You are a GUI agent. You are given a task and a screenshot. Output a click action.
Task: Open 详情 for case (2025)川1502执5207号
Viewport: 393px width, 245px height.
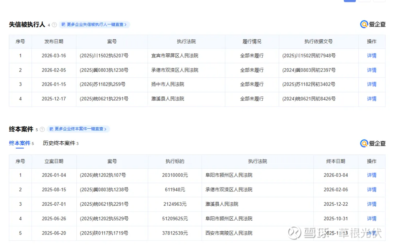click(372, 56)
